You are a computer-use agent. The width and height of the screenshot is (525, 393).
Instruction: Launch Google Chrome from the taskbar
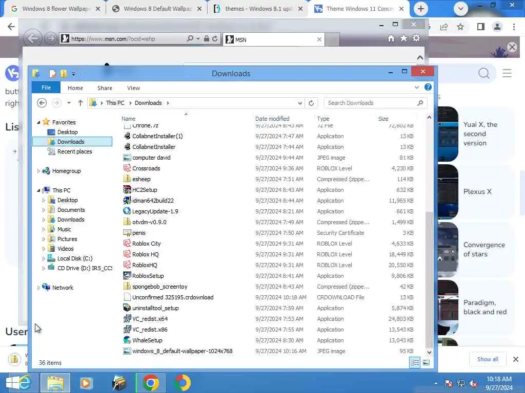(x=151, y=383)
